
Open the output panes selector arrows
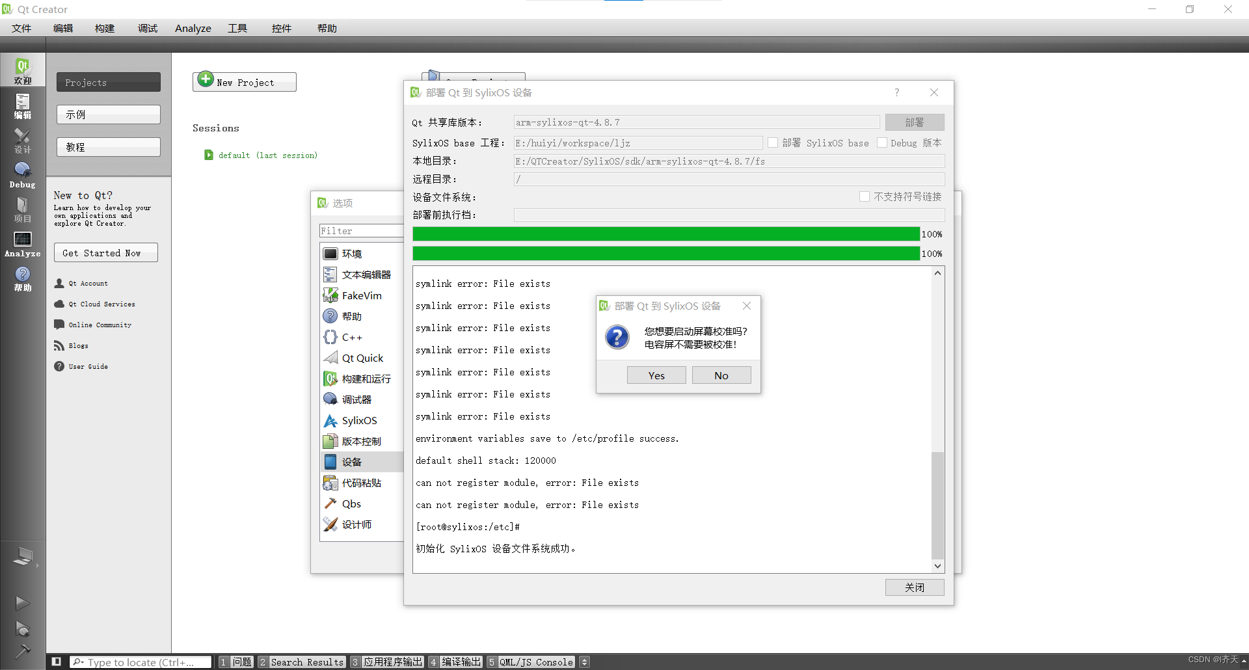point(584,662)
